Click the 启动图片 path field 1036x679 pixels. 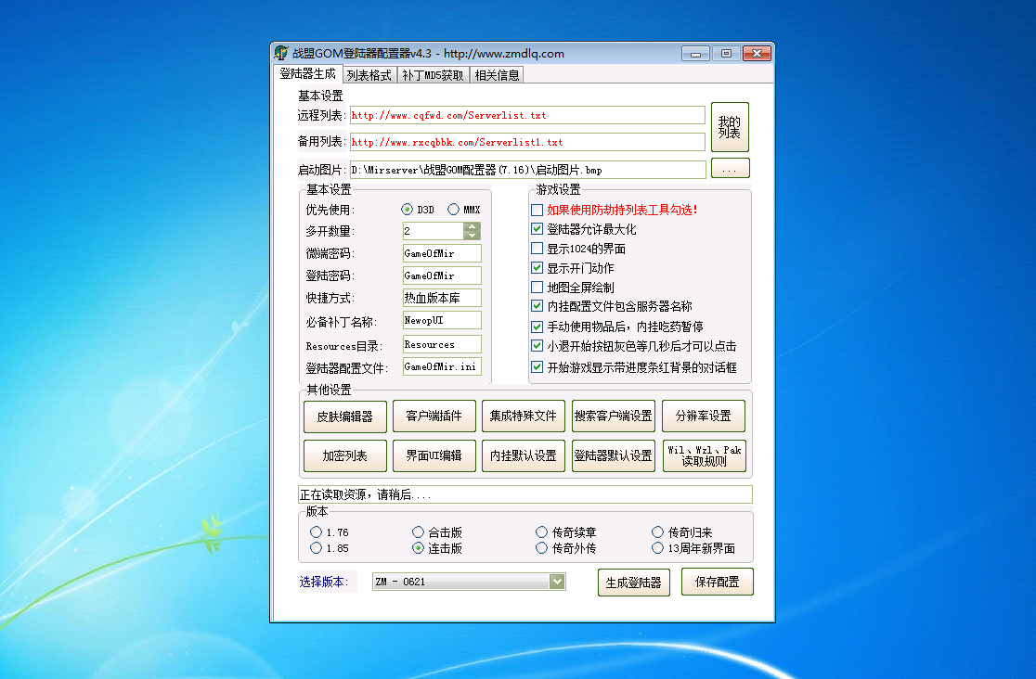pos(527,170)
